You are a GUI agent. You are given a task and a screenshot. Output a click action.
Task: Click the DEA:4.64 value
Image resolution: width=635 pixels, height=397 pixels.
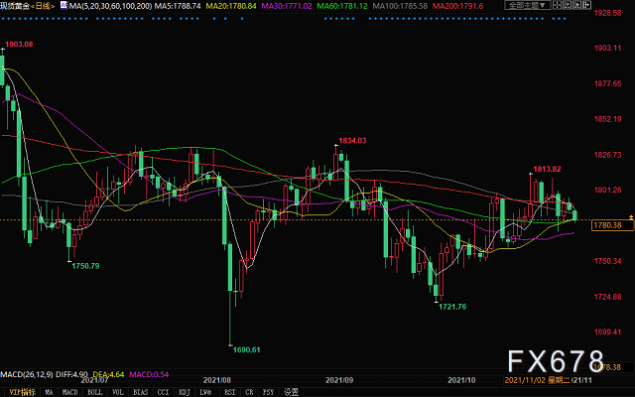(x=108, y=374)
